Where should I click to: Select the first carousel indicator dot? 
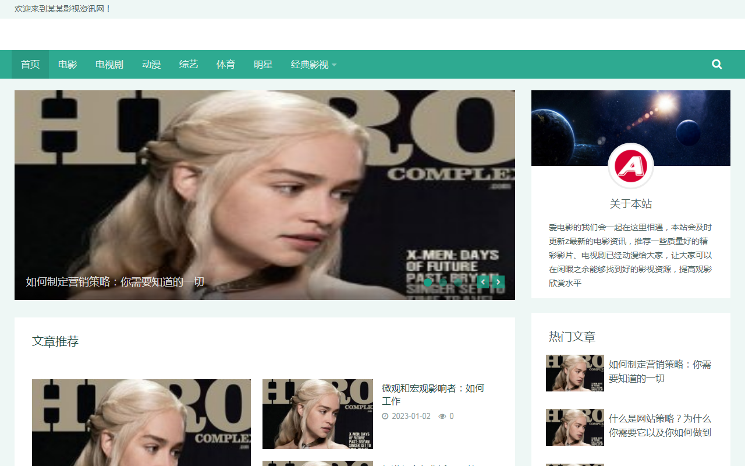[428, 282]
